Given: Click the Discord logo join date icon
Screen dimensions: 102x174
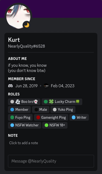Looking at the screenshot, I should [10, 86].
